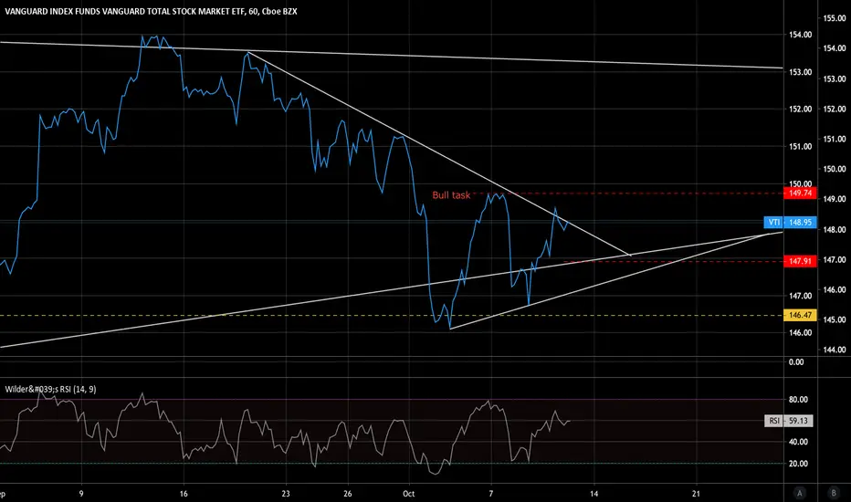Click the "26" date axis label

pos(347,493)
